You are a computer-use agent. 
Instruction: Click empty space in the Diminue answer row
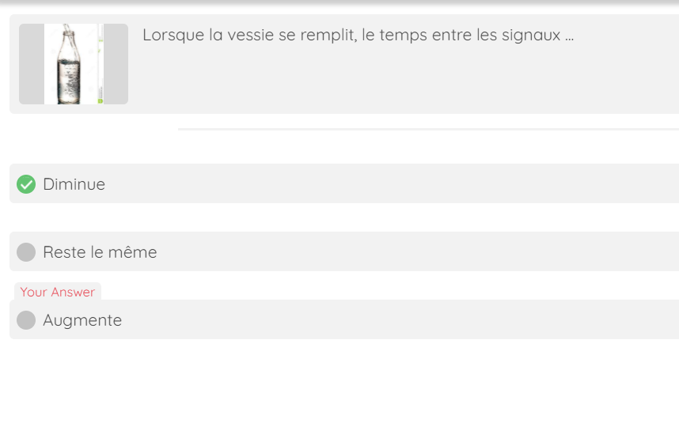point(396,184)
